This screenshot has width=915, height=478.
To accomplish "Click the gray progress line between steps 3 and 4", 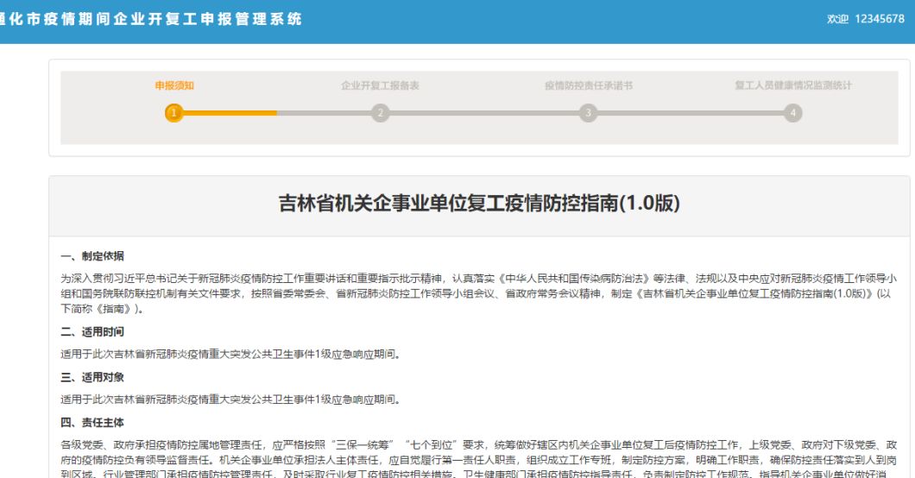I will point(691,112).
